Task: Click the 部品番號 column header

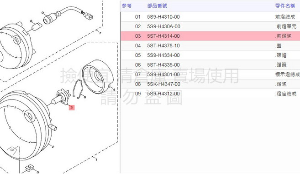Action: (157, 6)
